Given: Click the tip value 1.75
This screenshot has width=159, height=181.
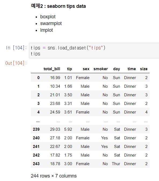Looking at the screenshot, I should coord(68,155).
